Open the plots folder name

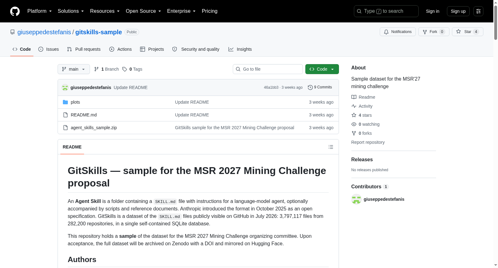[x=75, y=102]
